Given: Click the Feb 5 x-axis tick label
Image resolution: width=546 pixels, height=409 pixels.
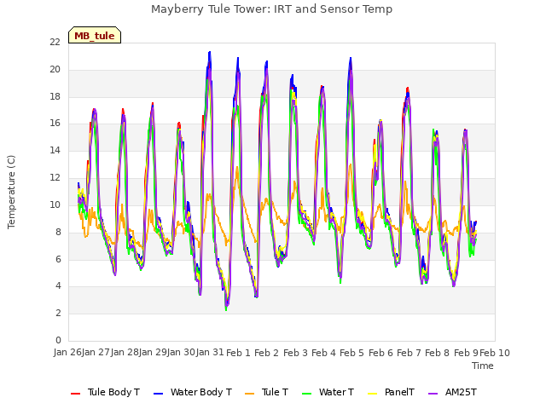Looking at the screenshot, I should click(x=351, y=353).
